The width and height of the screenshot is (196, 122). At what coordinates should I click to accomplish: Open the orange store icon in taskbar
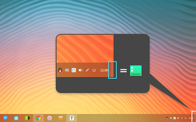[60, 118]
